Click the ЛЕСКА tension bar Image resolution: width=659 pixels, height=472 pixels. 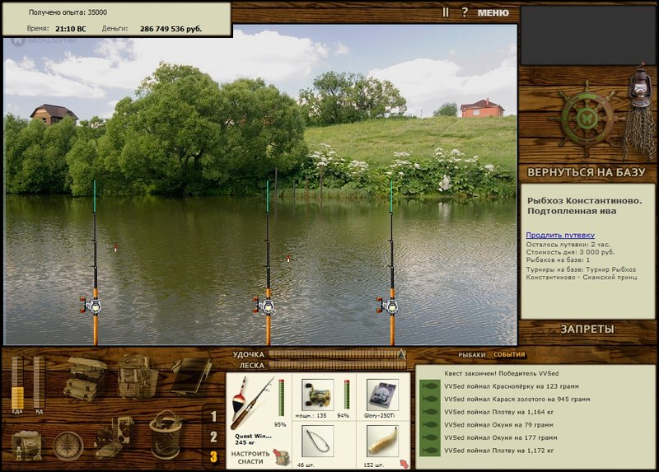pyautogui.click(x=337, y=365)
